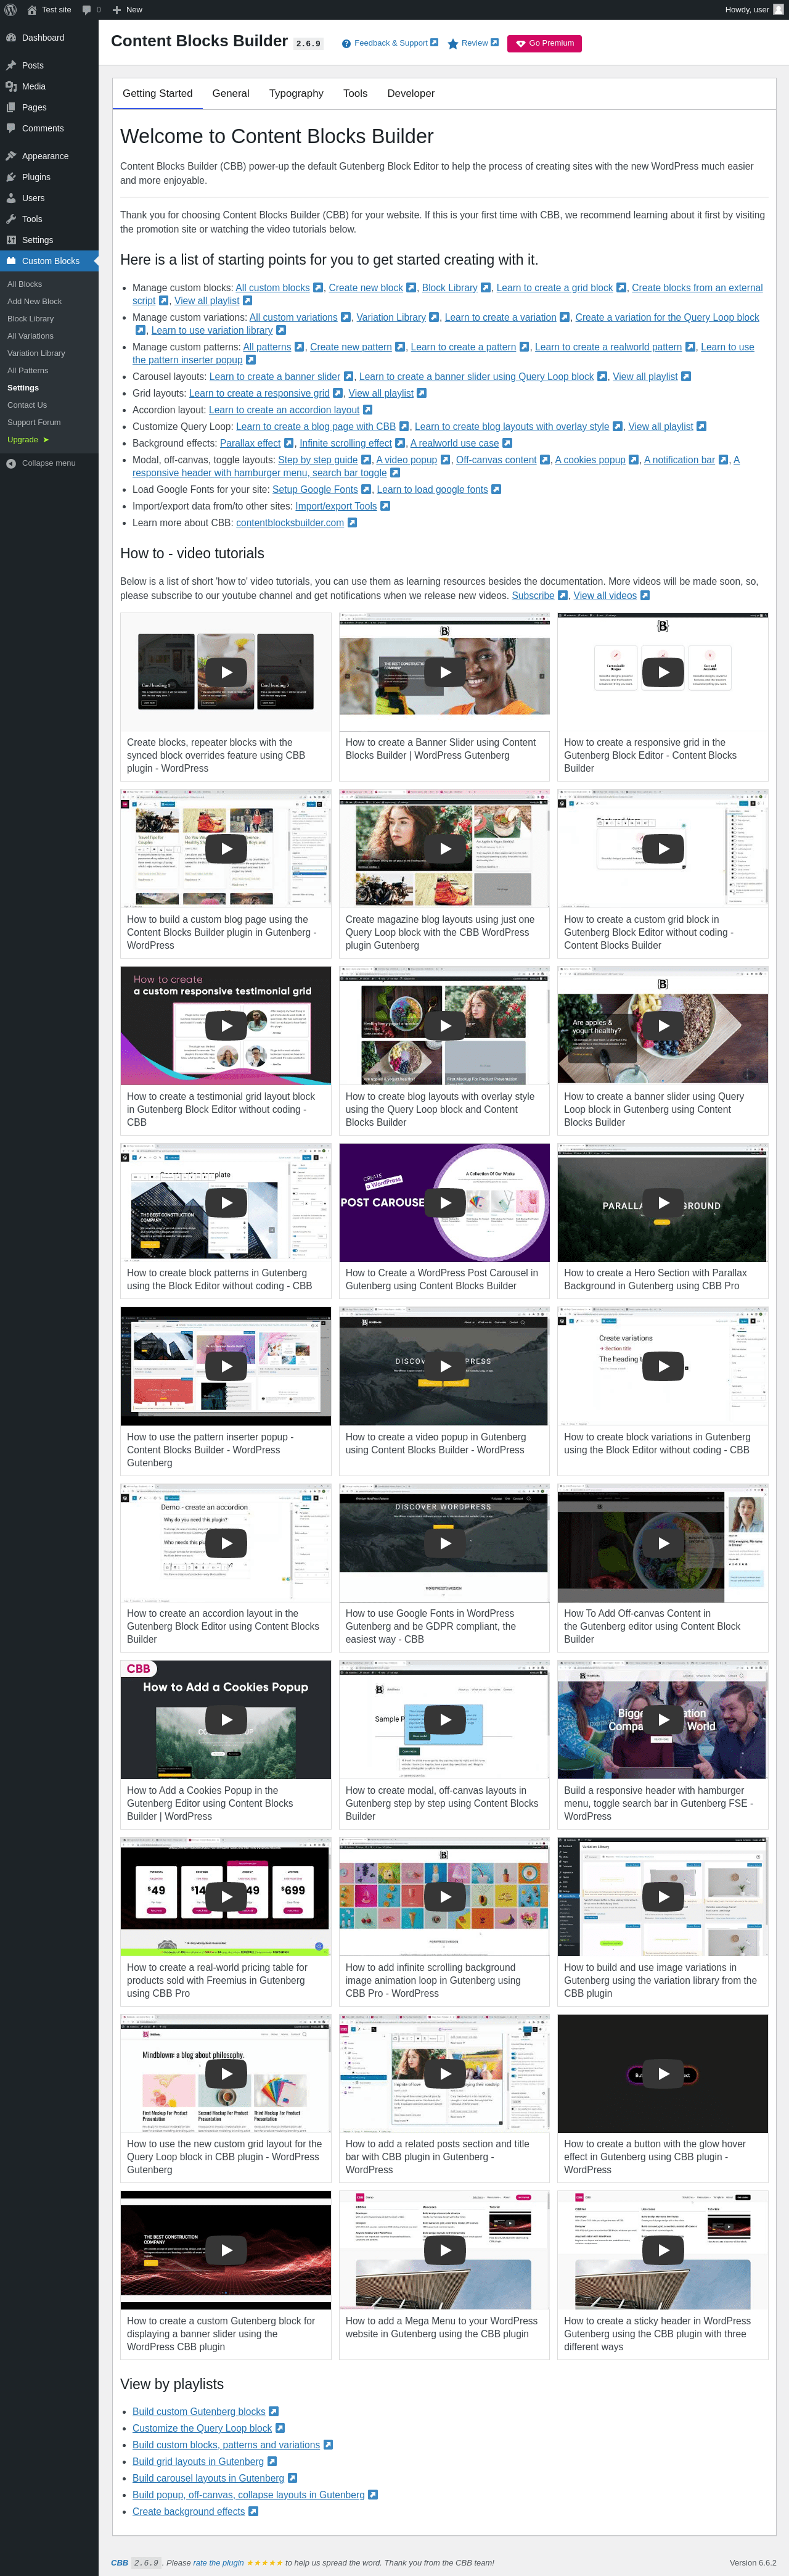Viewport: 789px width, 2576px height.
Task: Open Customize the Query Loop block playlist
Action: pyautogui.click(x=202, y=2429)
